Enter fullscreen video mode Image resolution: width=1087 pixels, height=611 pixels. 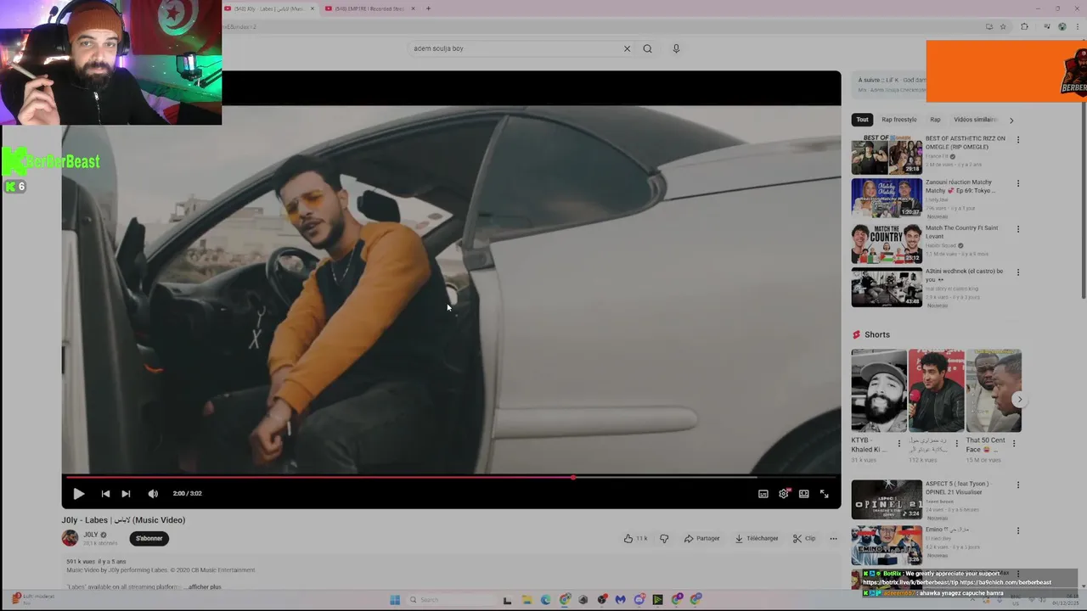(x=824, y=494)
